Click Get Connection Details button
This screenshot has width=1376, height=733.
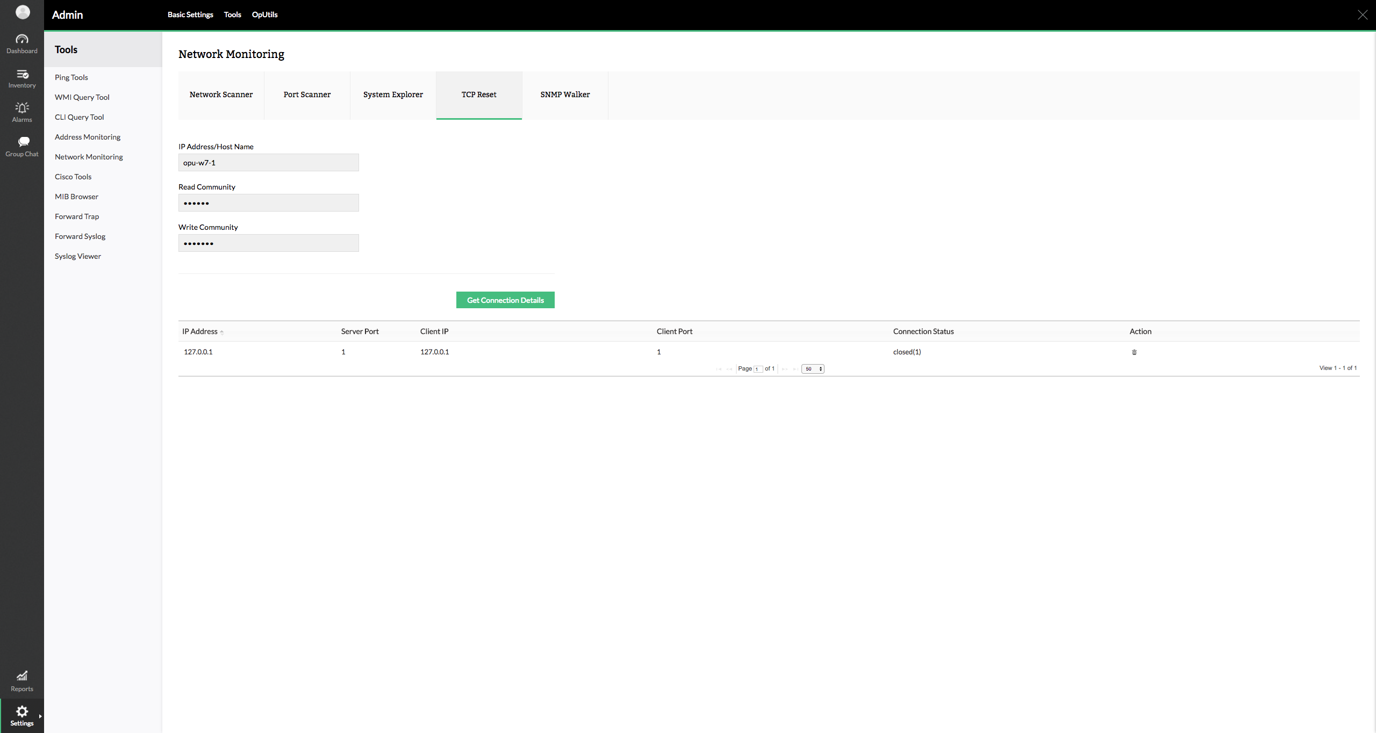505,300
